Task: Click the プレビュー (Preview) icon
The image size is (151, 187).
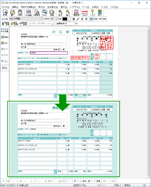Action: click(44, 13)
